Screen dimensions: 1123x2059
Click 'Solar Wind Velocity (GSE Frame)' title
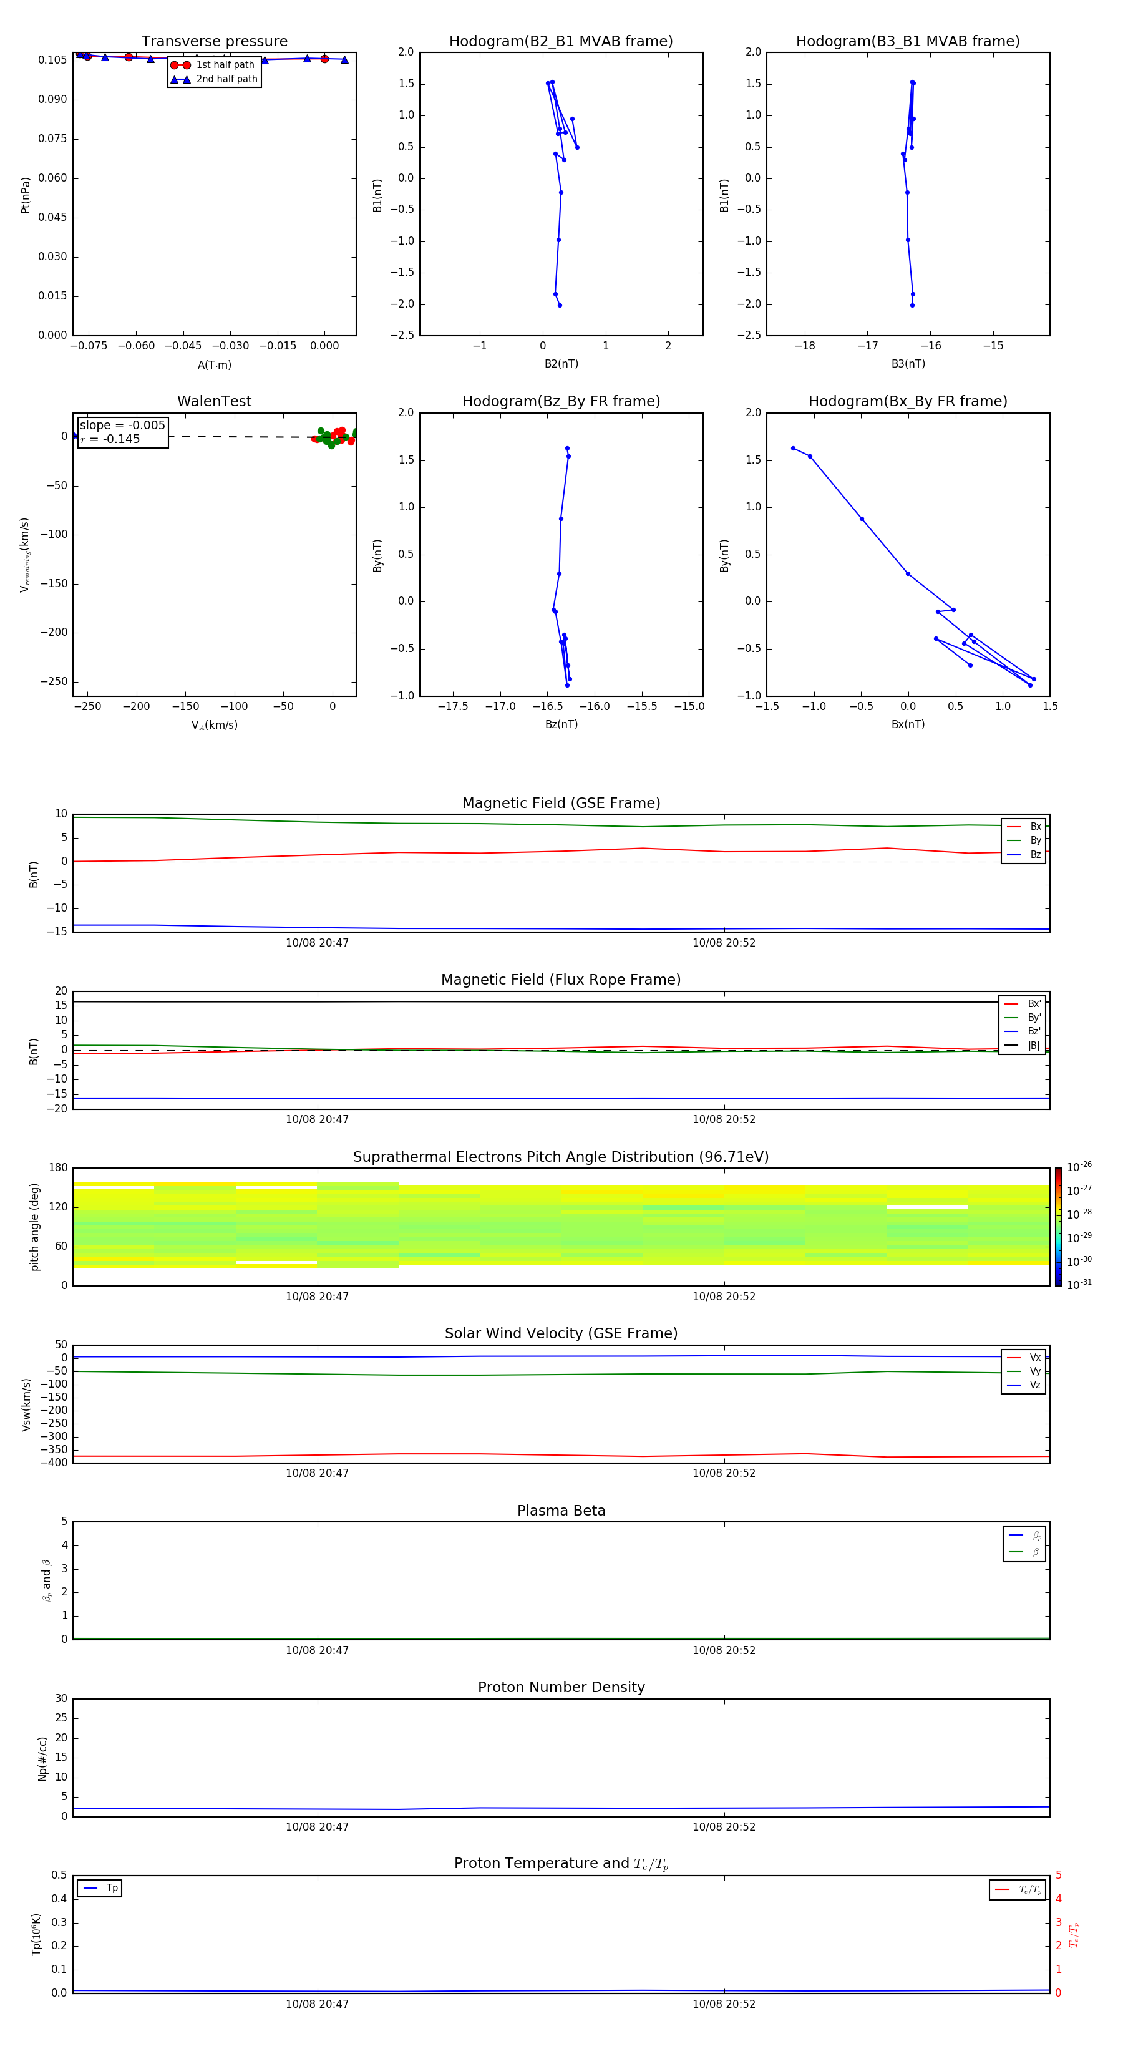point(561,1334)
